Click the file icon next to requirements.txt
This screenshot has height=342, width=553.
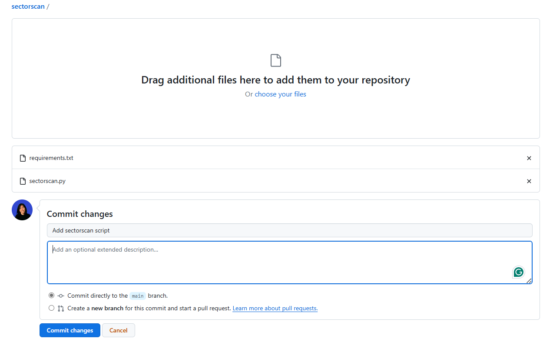pos(22,158)
